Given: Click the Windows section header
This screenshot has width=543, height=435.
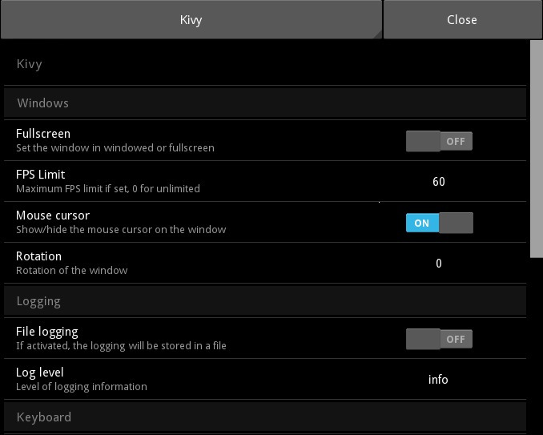Looking at the screenshot, I should [x=265, y=103].
